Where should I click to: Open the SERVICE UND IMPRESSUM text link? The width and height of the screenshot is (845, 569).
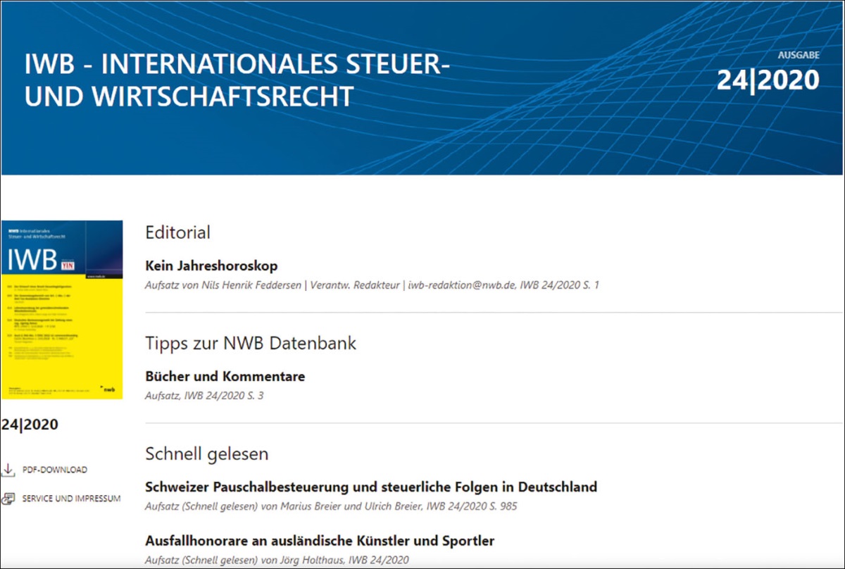click(x=71, y=499)
